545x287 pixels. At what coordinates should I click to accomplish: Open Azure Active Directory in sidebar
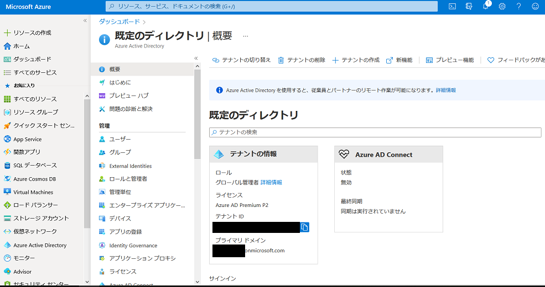pyautogui.click(x=35, y=245)
